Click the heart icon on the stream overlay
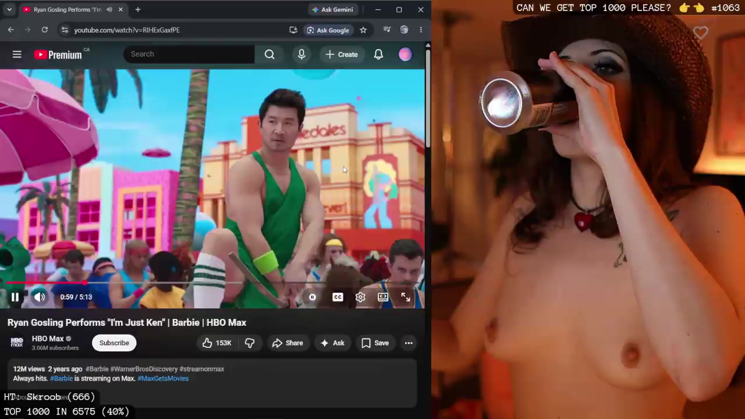Viewport: 745px width, 419px height. tap(700, 33)
